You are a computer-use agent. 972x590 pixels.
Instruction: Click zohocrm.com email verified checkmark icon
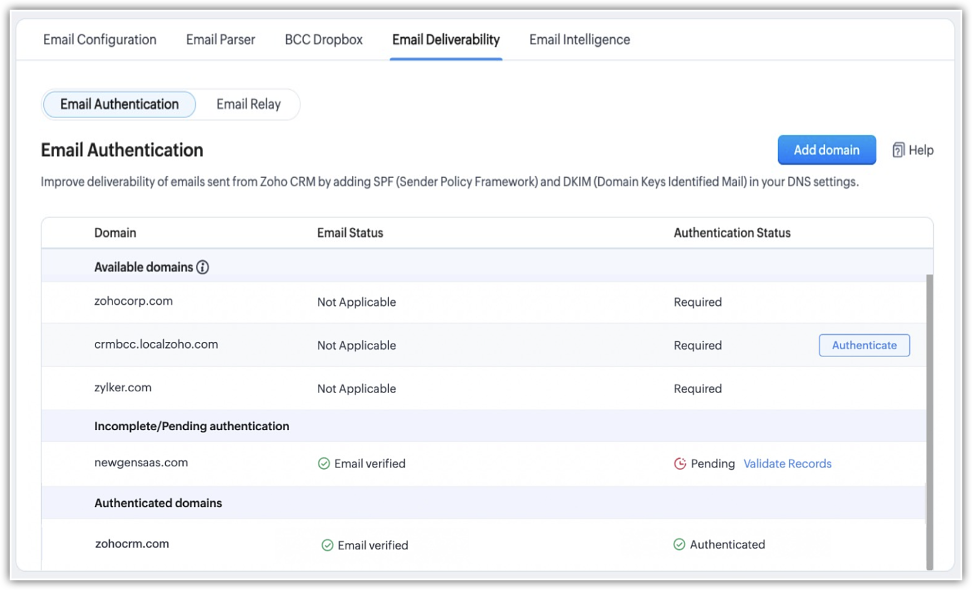(328, 545)
